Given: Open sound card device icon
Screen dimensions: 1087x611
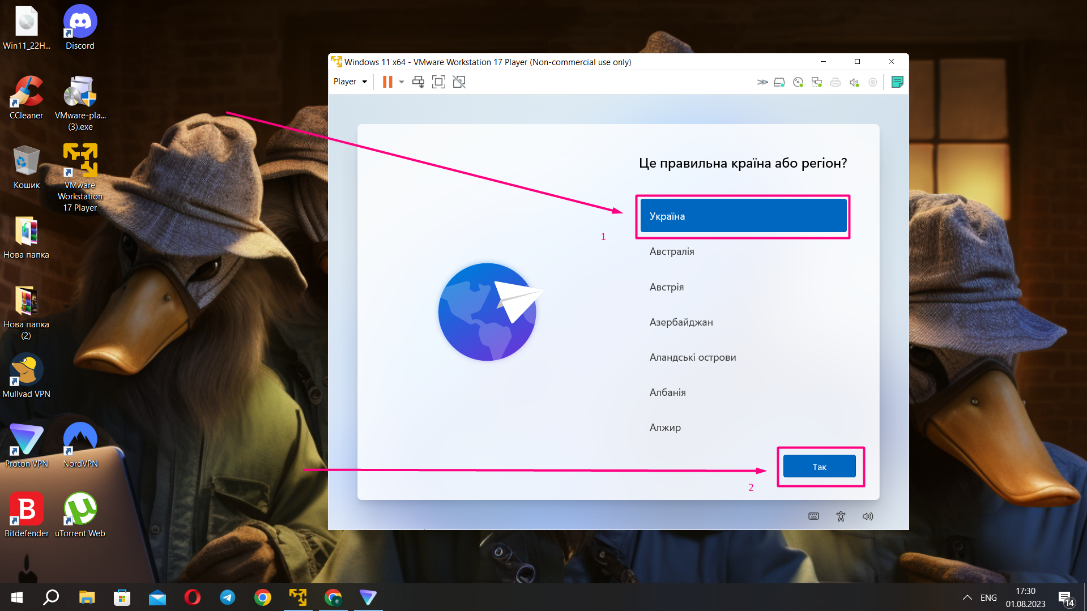Looking at the screenshot, I should coord(854,82).
